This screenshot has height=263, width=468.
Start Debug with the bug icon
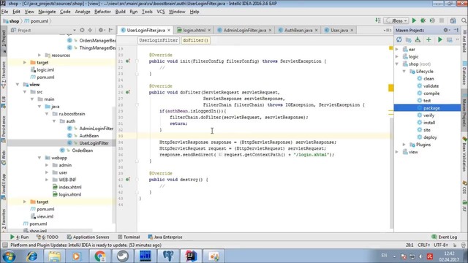423,20
